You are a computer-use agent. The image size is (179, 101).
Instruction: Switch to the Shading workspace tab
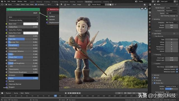[72, 2]
